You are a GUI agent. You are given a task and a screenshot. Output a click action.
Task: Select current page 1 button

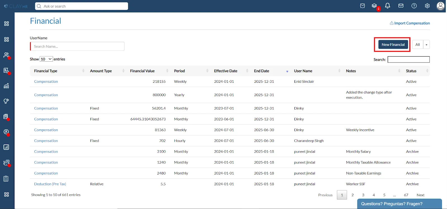coord(342,195)
